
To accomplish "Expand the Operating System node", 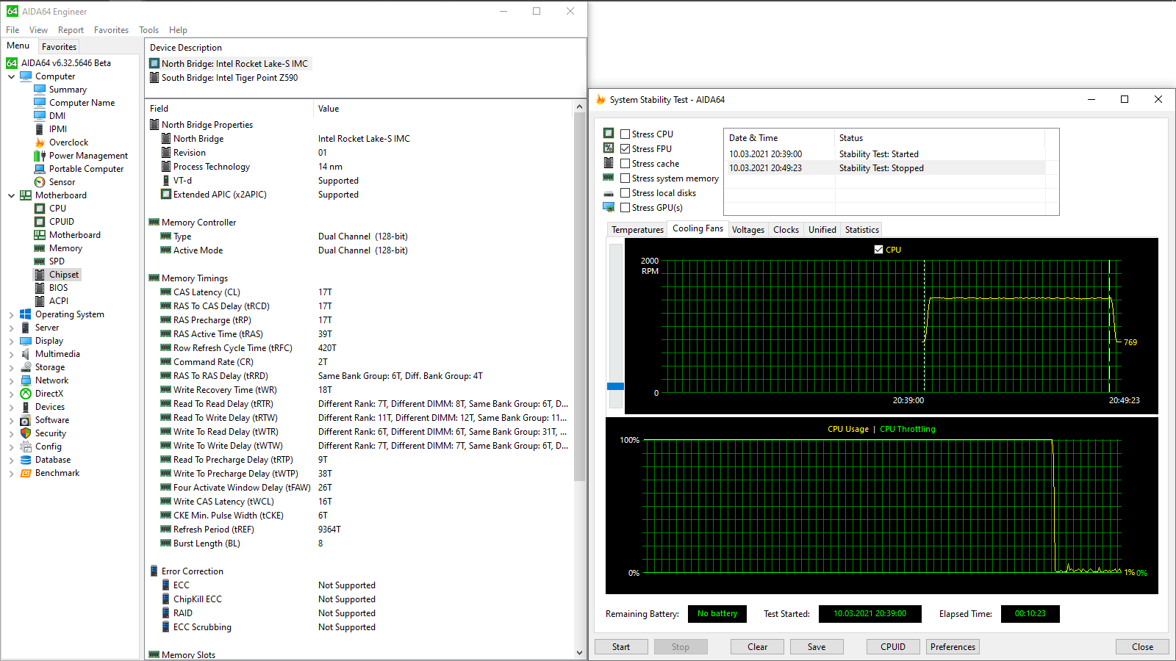I will 12,314.
